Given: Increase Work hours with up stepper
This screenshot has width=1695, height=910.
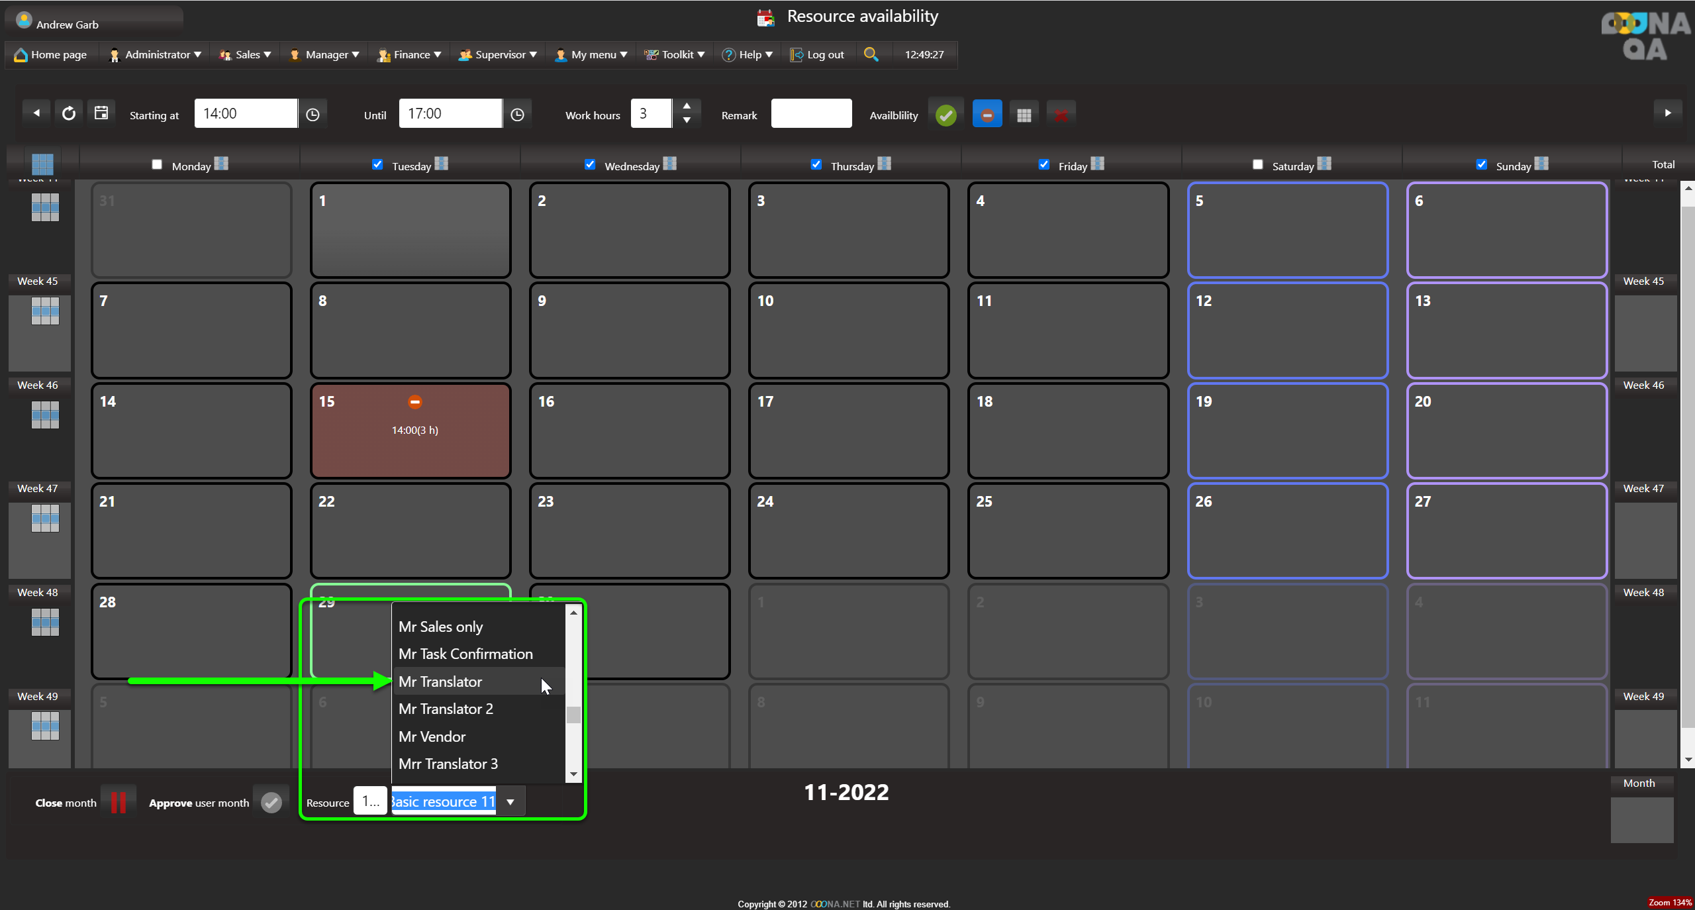Looking at the screenshot, I should coord(687,106).
